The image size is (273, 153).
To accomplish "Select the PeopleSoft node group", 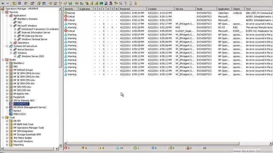I will coord(19,97).
